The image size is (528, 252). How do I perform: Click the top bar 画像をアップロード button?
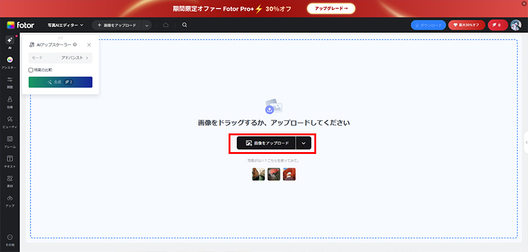pyautogui.click(x=117, y=25)
